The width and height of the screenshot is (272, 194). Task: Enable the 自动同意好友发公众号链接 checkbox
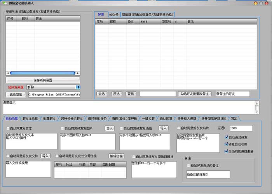57,156
